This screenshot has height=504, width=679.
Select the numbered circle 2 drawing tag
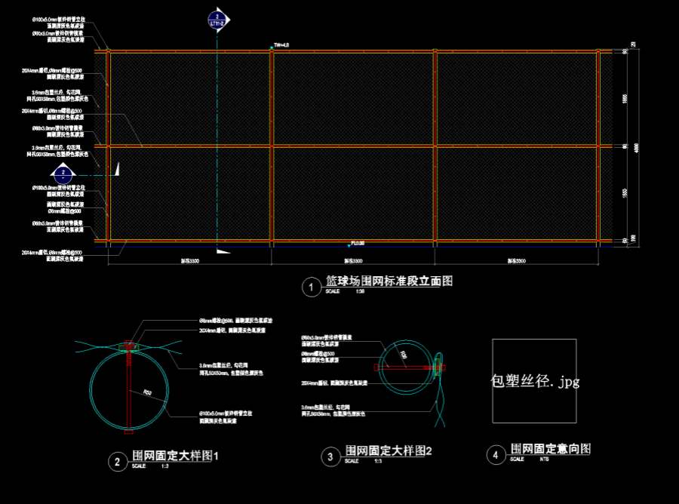pos(117,463)
